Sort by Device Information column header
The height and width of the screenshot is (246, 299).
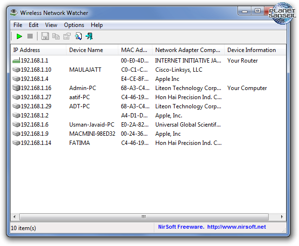(255, 50)
